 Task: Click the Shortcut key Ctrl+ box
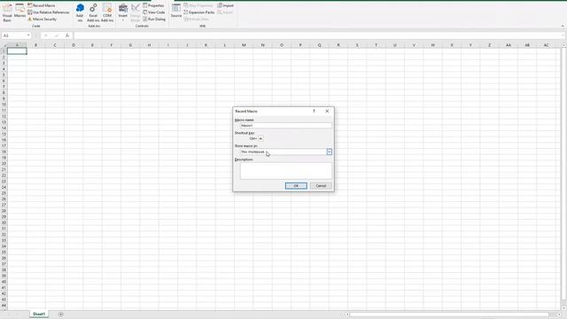[x=260, y=138]
